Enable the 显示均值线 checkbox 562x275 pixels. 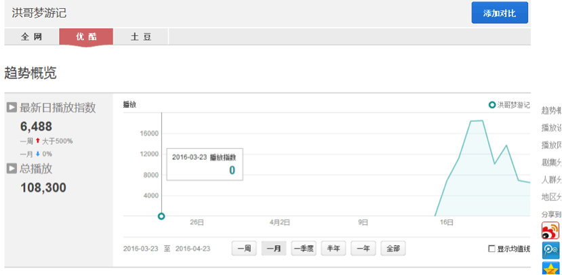[491, 249]
